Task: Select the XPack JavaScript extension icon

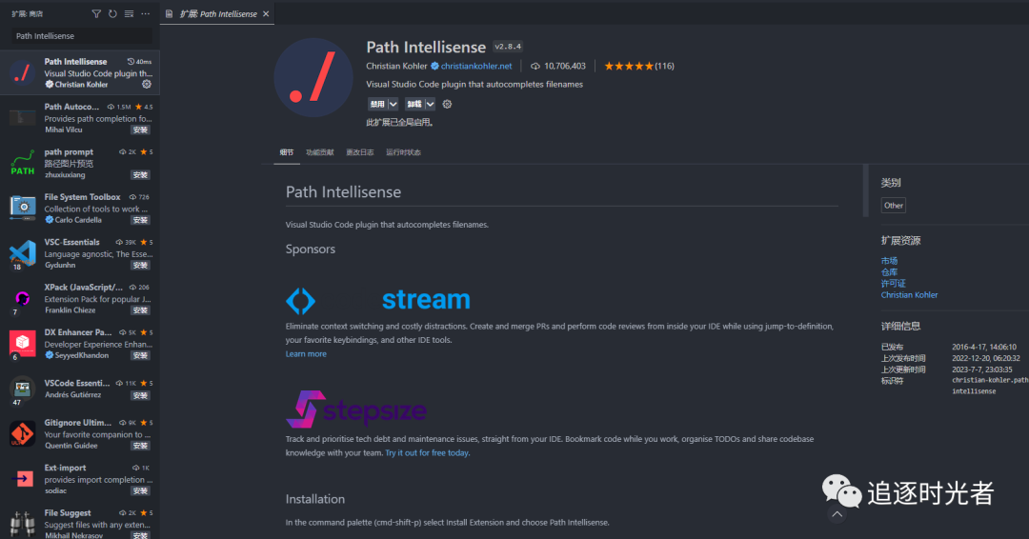Action: pos(22,298)
